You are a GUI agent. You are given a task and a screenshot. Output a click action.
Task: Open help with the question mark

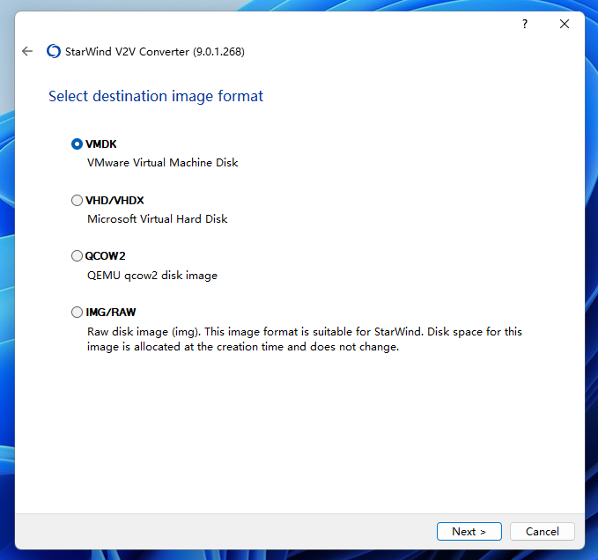pyautogui.click(x=525, y=24)
